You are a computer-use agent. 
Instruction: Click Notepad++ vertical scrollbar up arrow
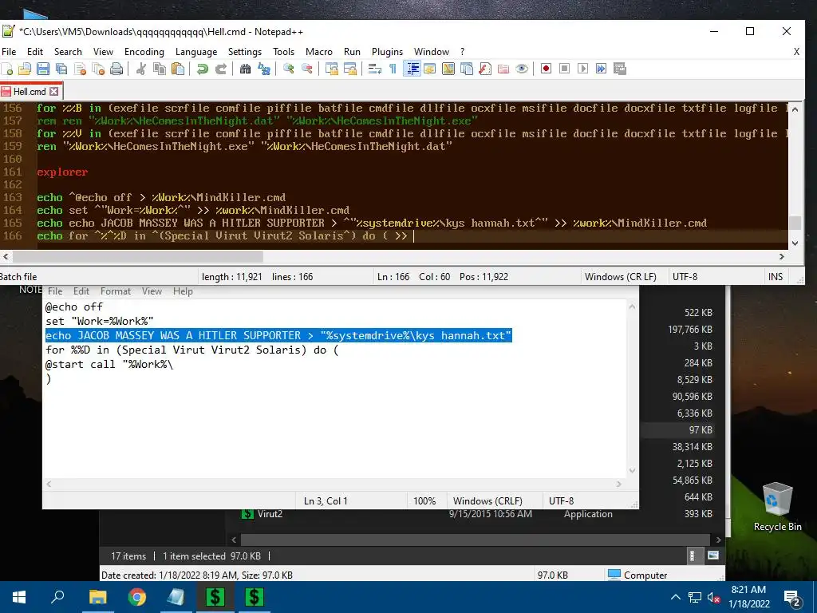click(795, 109)
